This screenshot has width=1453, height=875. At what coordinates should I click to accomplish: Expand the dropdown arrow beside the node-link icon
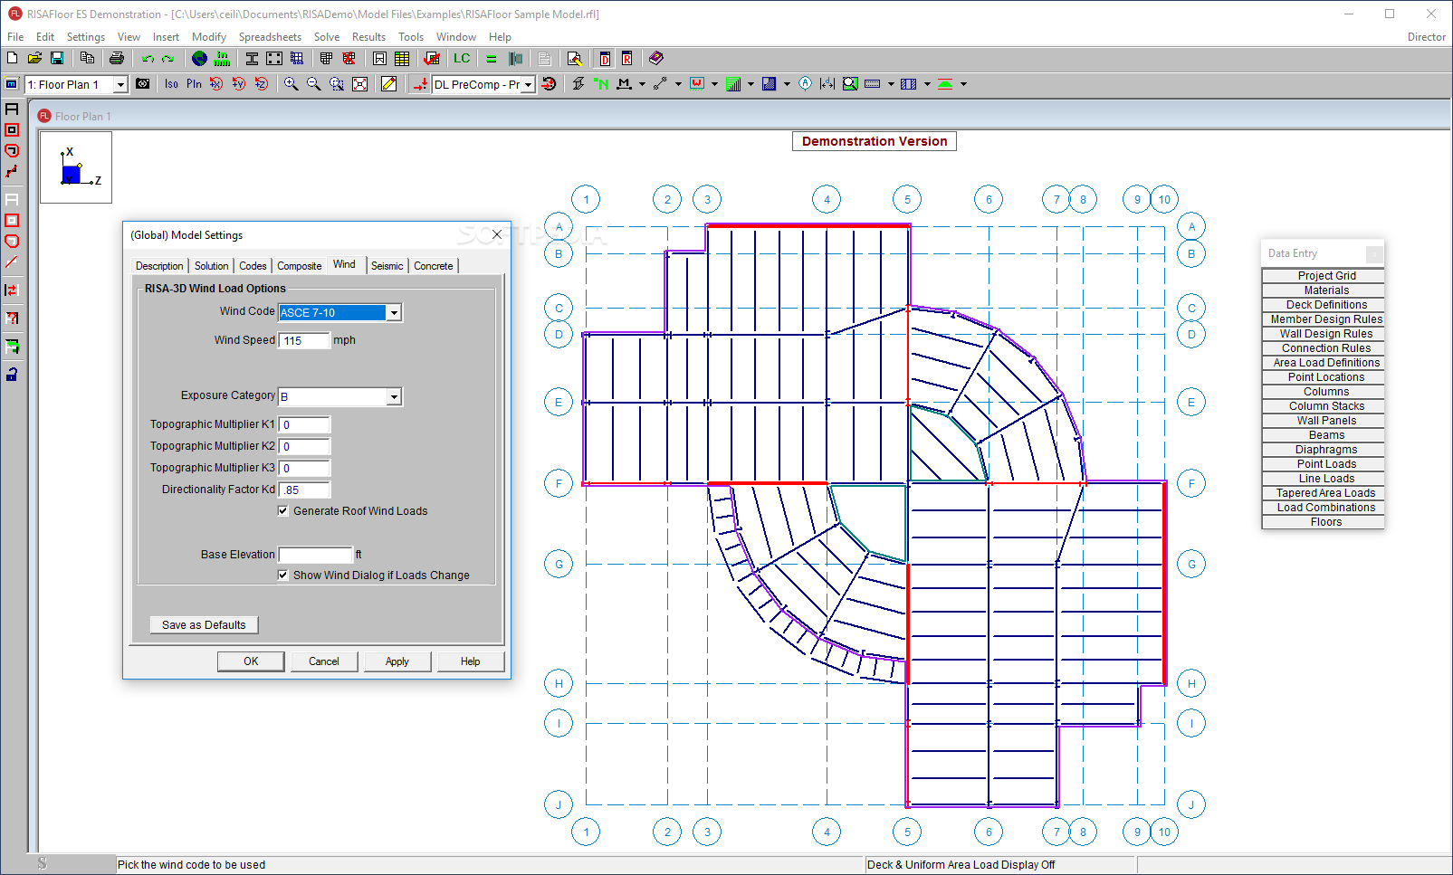678,84
